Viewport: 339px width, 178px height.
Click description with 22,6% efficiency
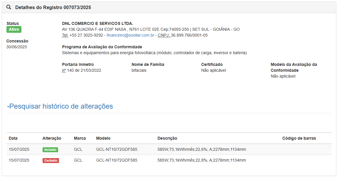202,149
